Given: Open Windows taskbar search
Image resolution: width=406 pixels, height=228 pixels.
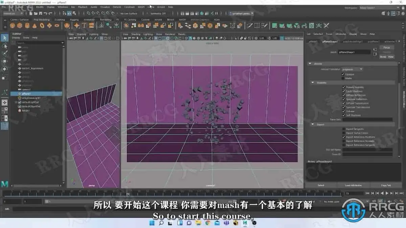Looking at the screenshot, I should click(161, 223).
